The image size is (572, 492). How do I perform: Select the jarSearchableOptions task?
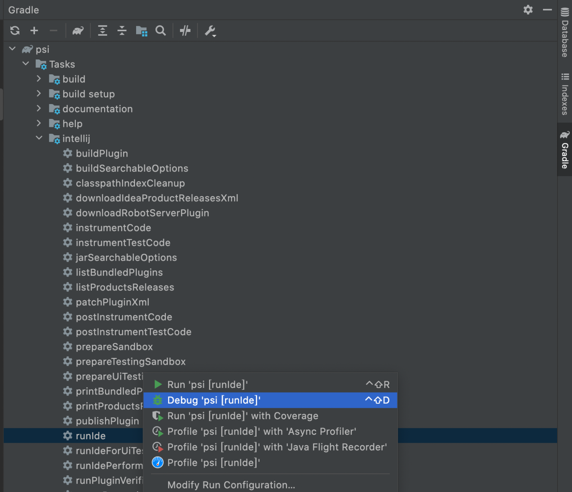pos(126,258)
